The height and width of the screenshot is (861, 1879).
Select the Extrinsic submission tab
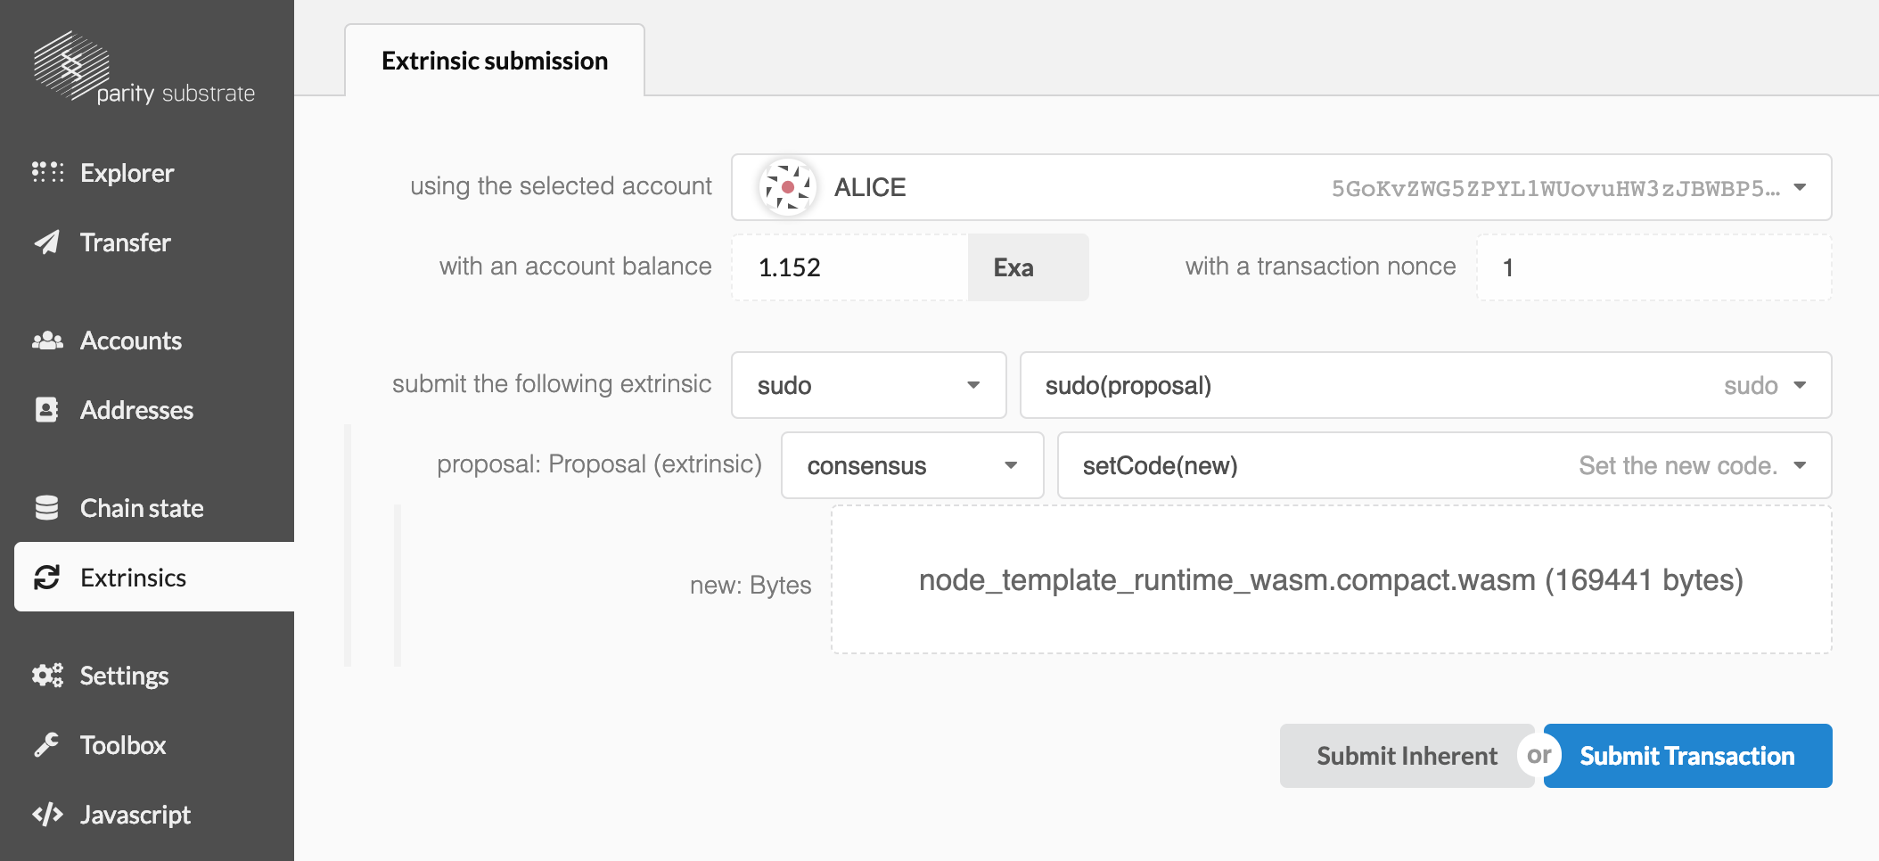(495, 61)
